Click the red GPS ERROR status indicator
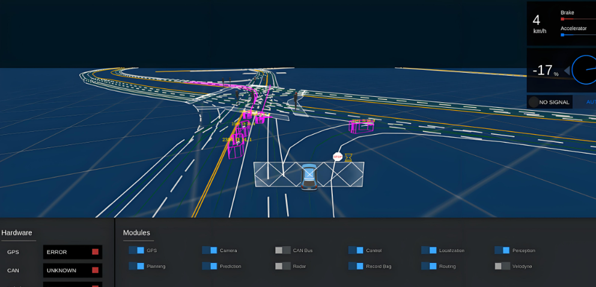 coord(95,252)
